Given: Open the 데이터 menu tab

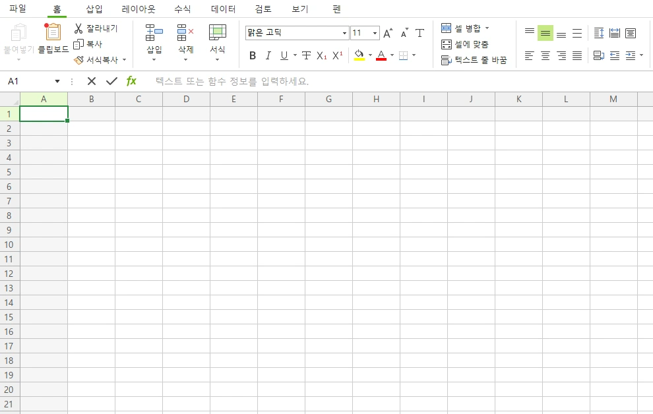Looking at the screenshot, I should tap(223, 9).
